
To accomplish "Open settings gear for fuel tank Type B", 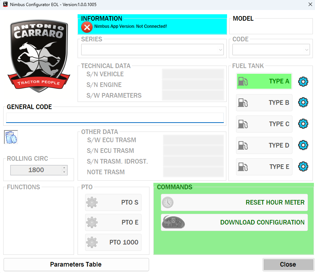I will click(303, 103).
